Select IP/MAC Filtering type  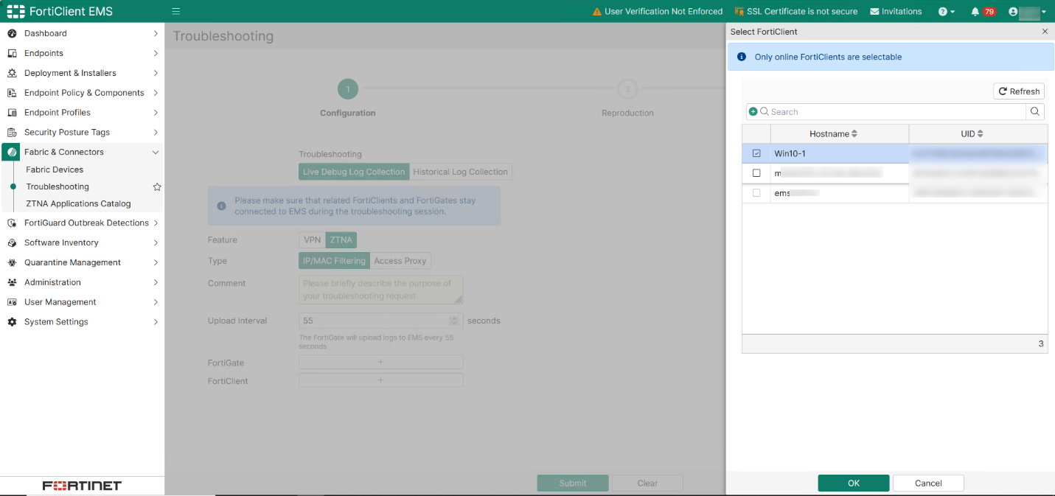(x=334, y=261)
